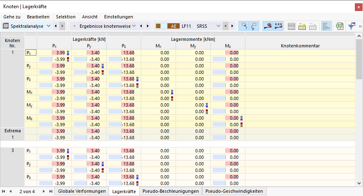The width and height of the screenshot is (363, 196).
Task: Click the AE load case badge
Action: pos(174,26)
